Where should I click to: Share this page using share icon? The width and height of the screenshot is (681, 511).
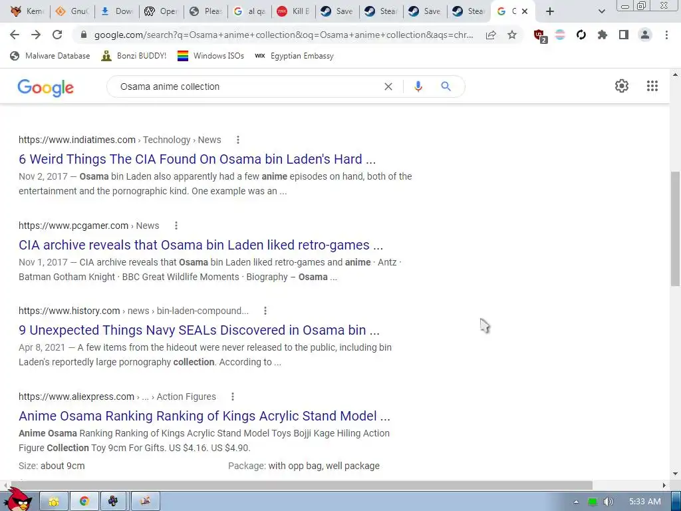[x=491, y=35]
